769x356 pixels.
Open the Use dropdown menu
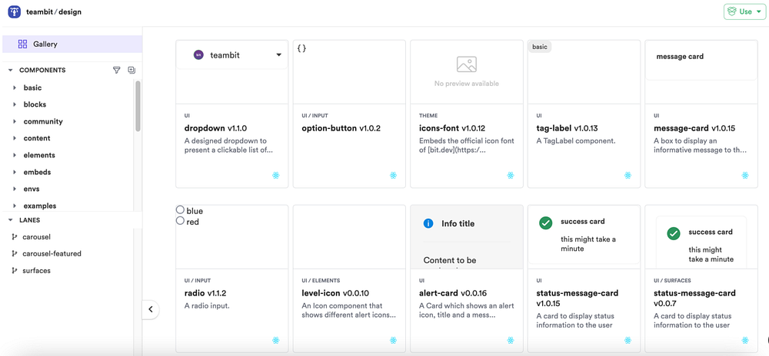(x=744, y=12)
